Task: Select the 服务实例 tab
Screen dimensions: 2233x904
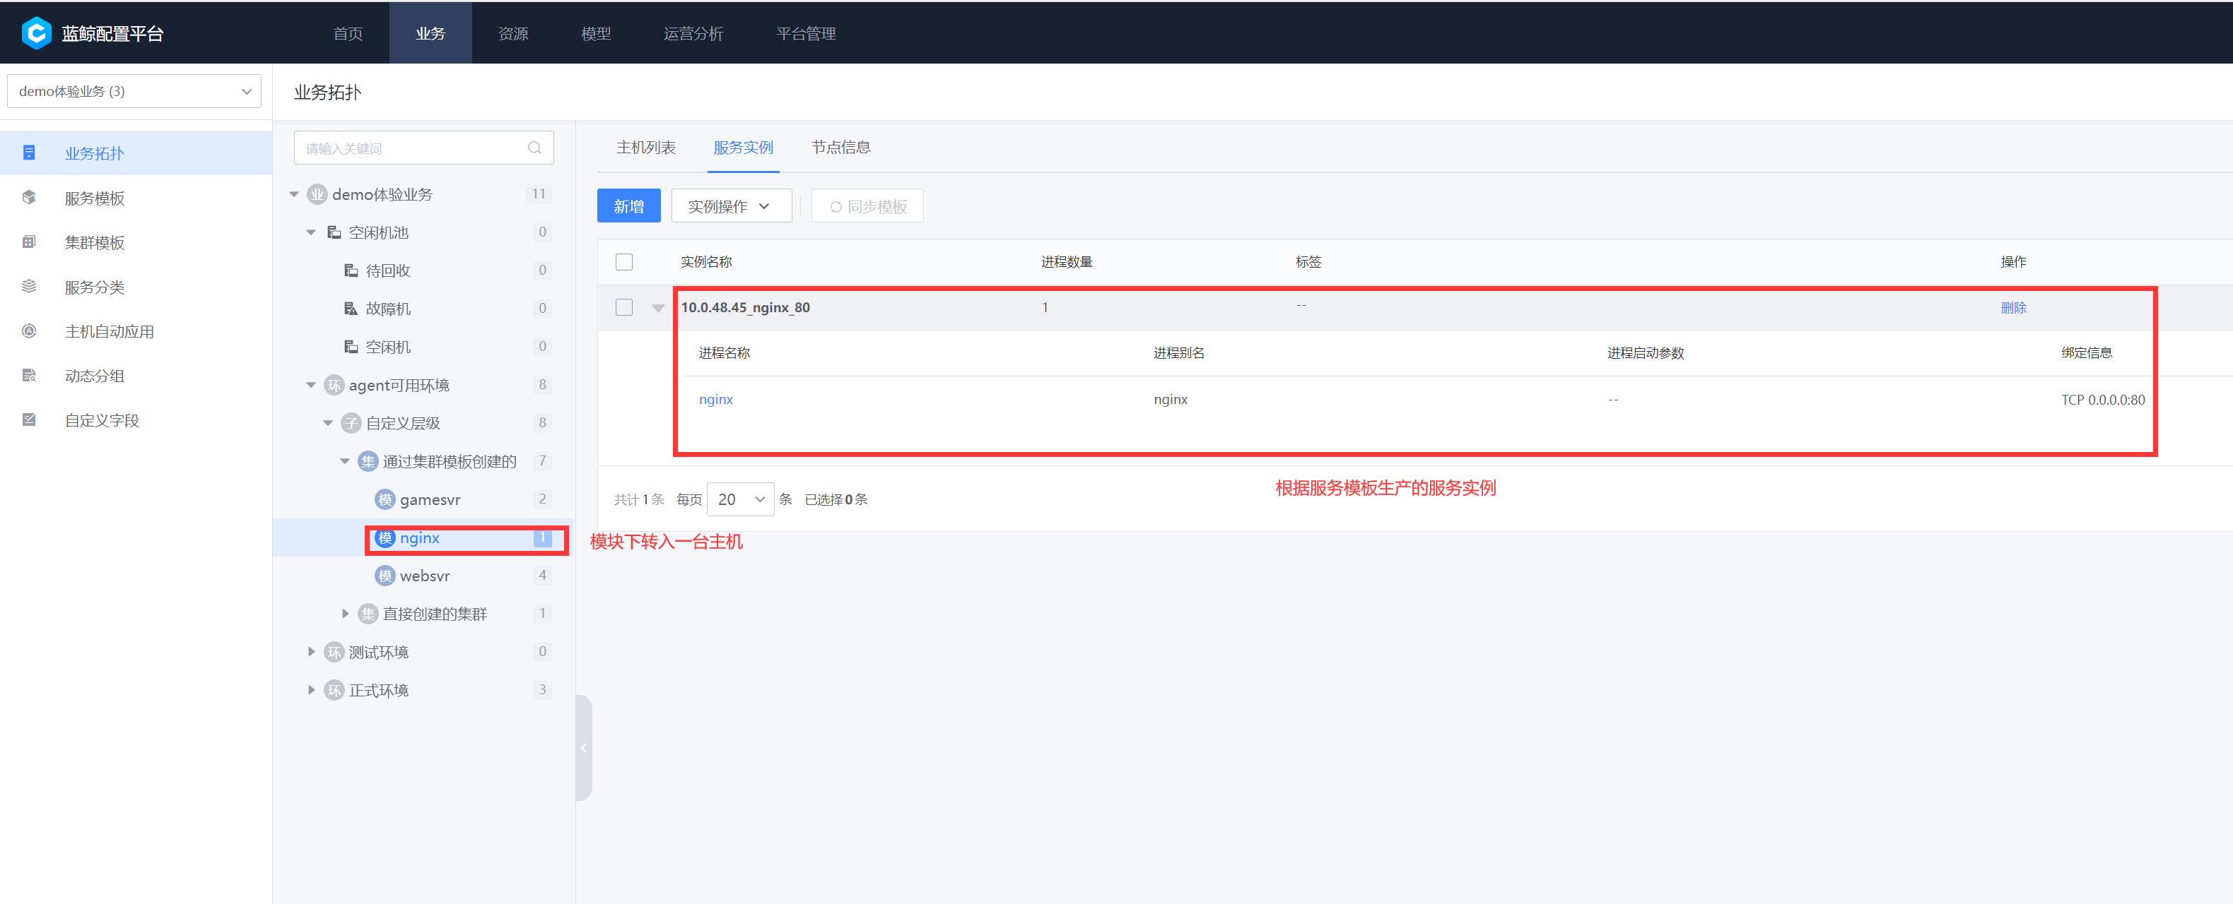Action: coord(743,147)
